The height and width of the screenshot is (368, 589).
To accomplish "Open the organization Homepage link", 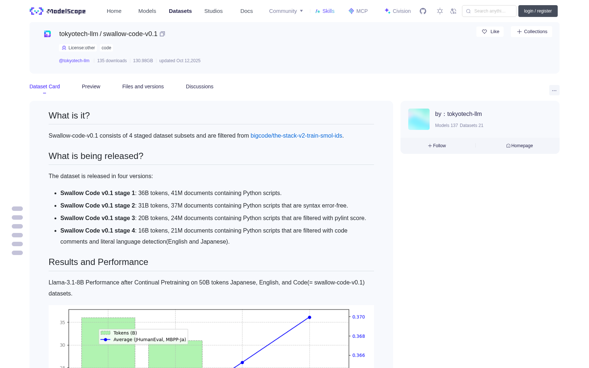I will click(x=519, y=146).
